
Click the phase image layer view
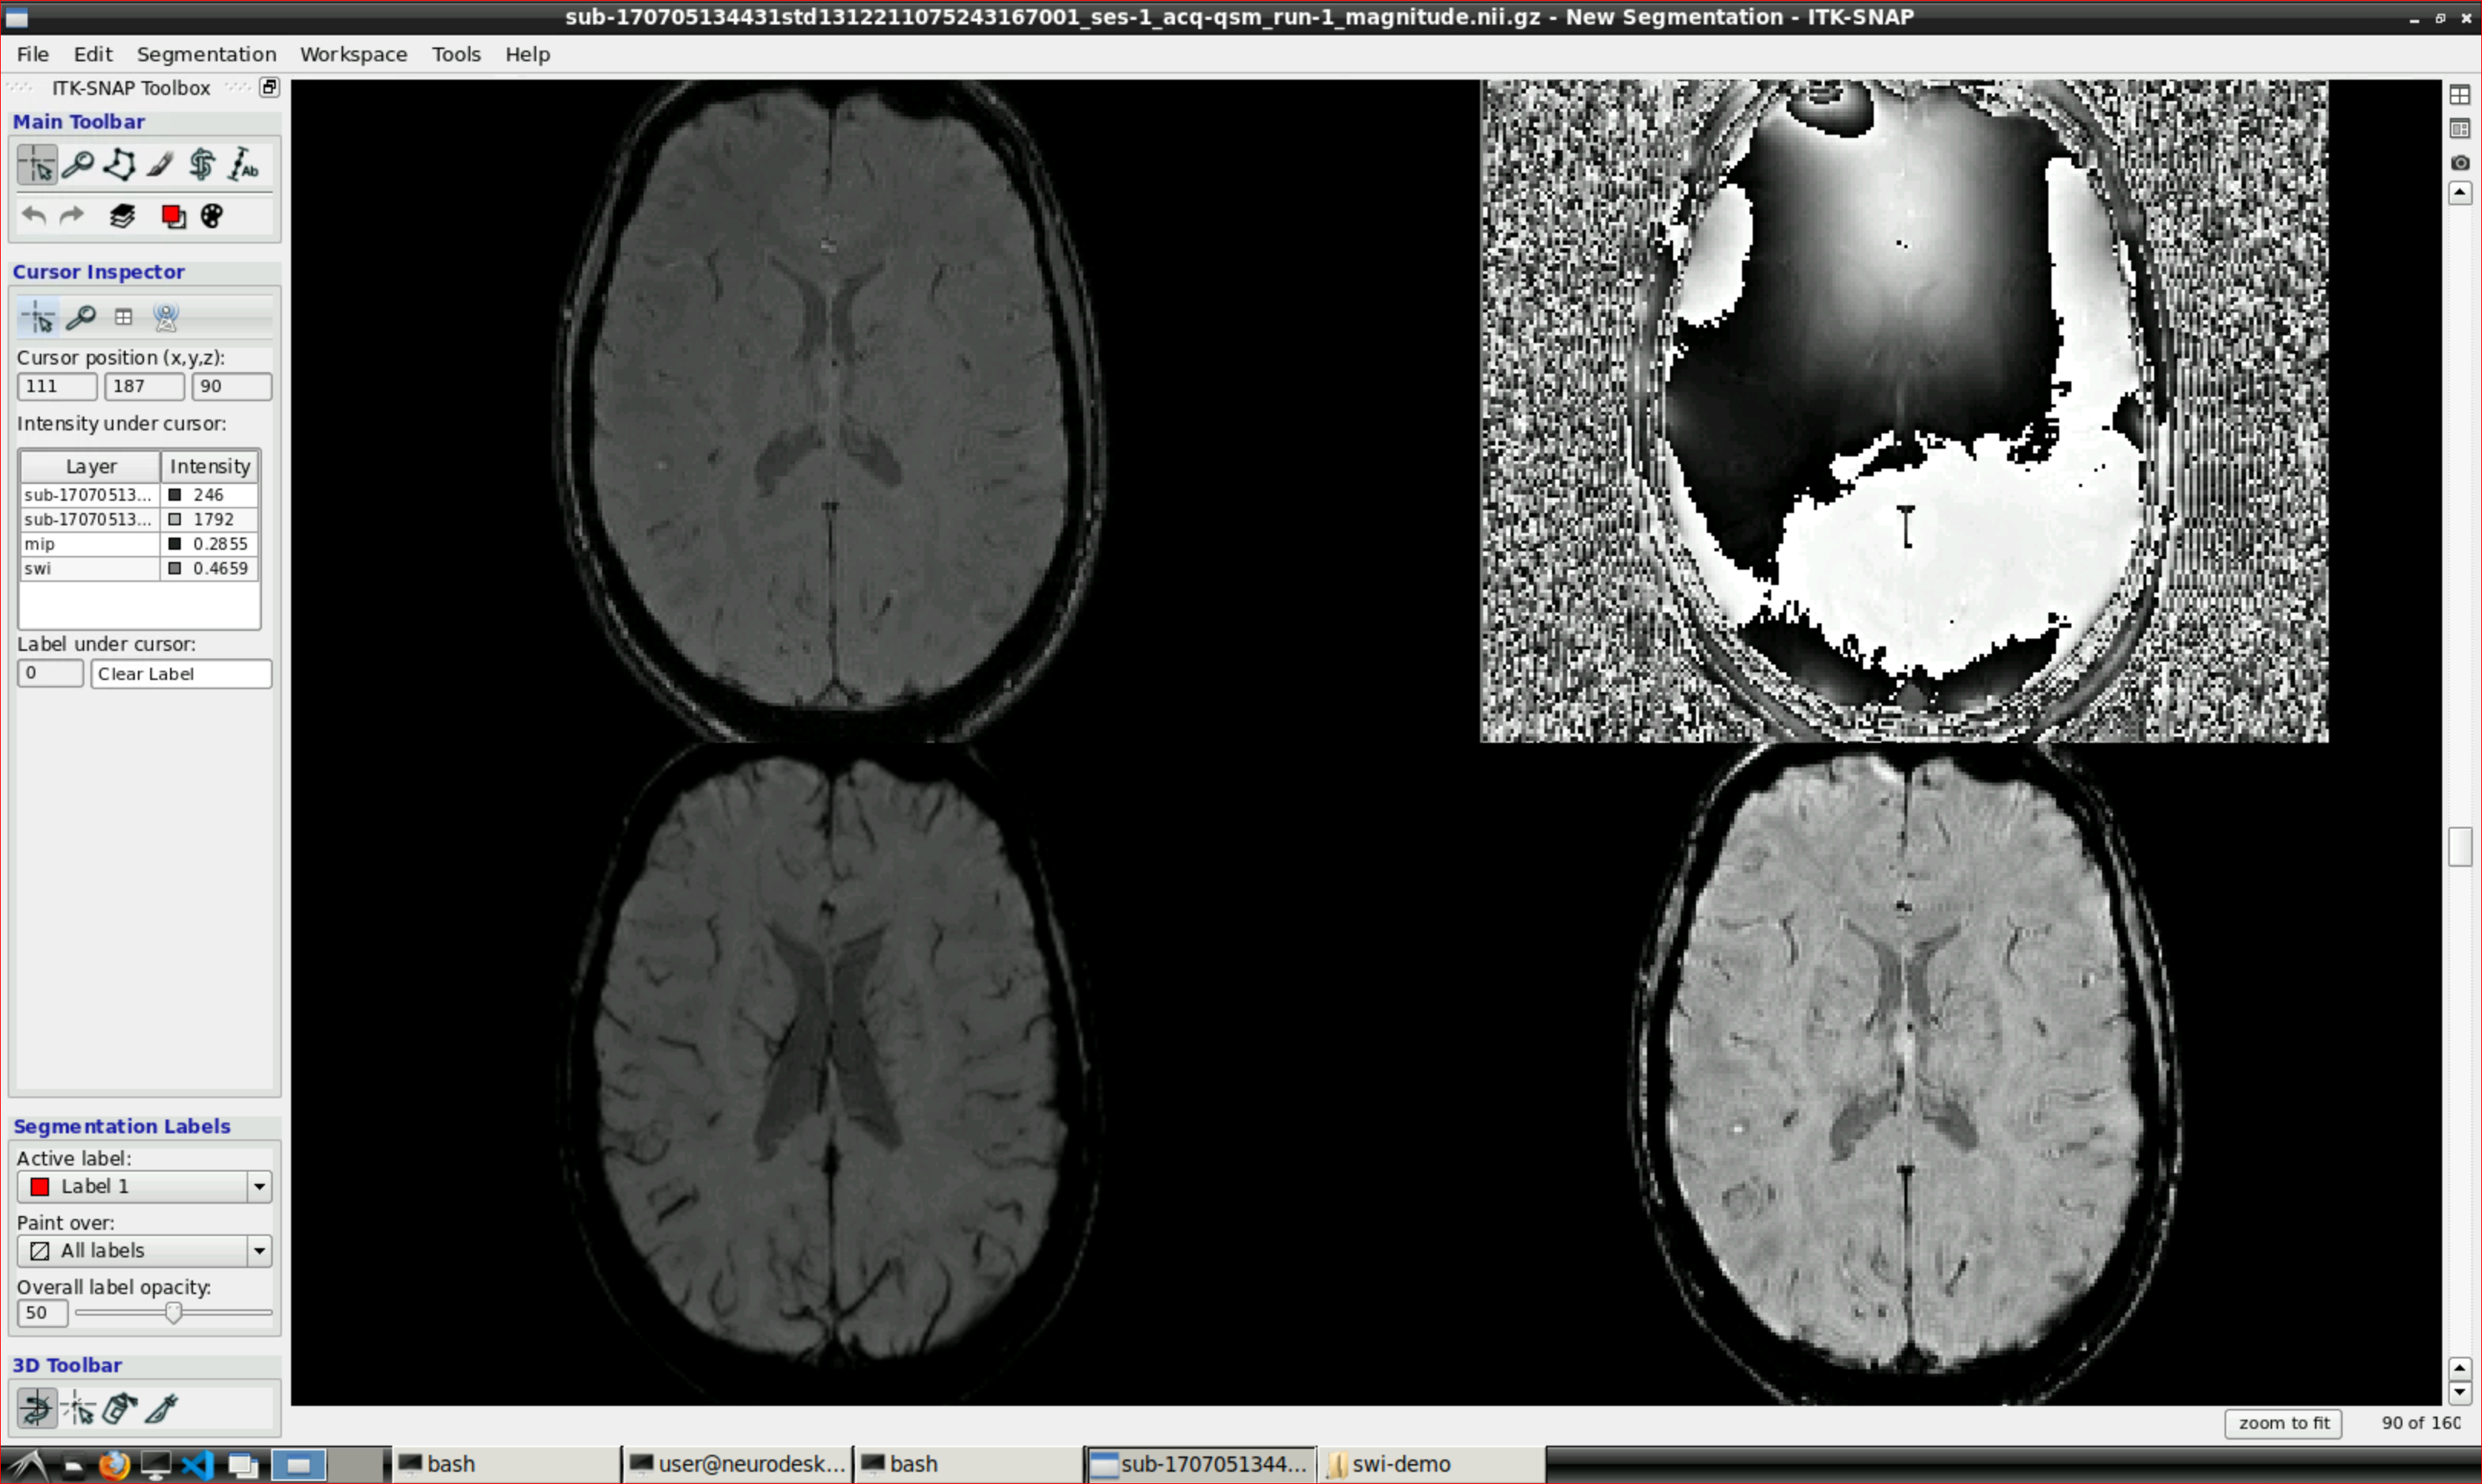click(x=1904, y=411)
